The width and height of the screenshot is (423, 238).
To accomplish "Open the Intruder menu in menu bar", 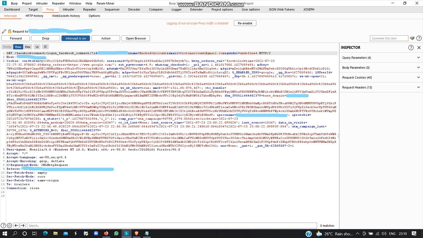I will 42,3.
